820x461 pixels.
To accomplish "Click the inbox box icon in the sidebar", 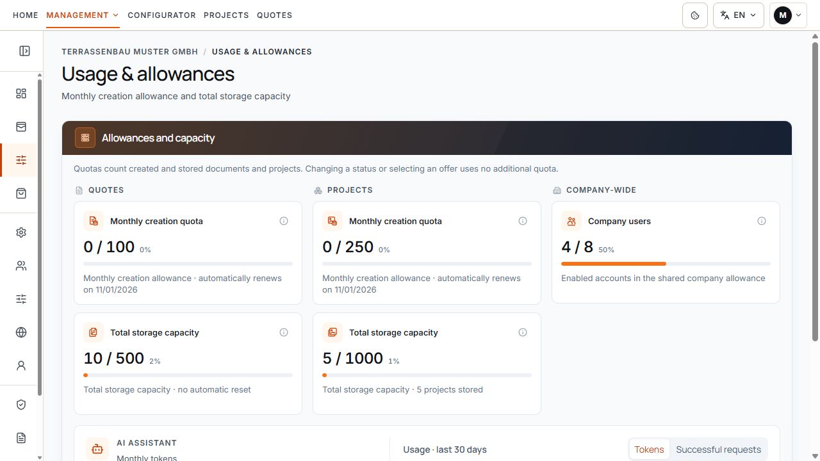I will [x=21, y=127].
